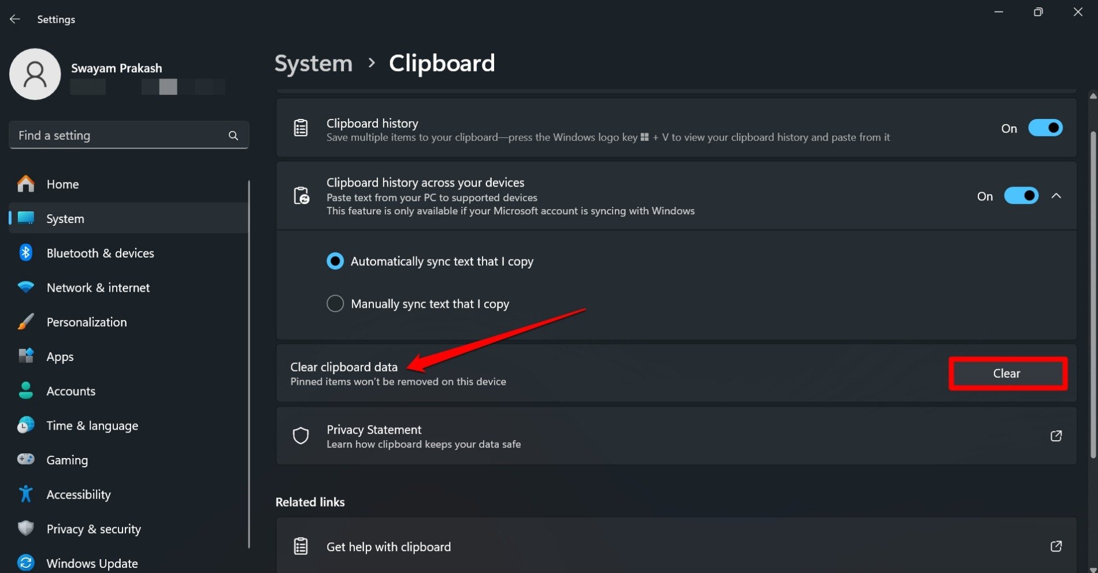
Task: Open the Apps settings section
Action: (x=60, y=356)
